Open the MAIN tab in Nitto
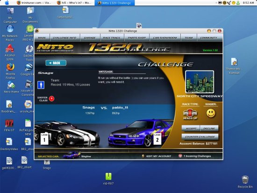 (x=42, y=38)
